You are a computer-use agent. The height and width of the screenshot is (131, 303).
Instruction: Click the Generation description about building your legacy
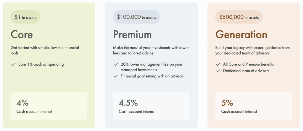pyautogui.click(x=252, y=50)
